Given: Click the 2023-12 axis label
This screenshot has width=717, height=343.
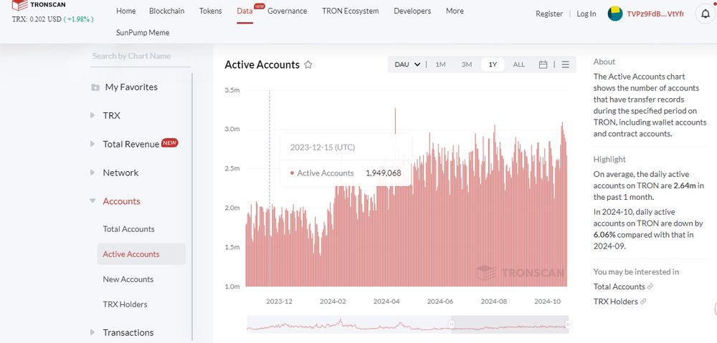Looking at the screenshot, I should 280,301.
